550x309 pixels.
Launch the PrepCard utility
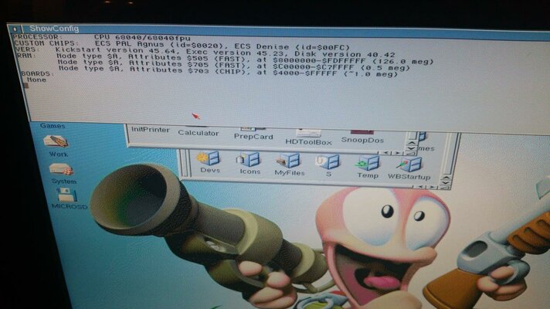click(x=253, y=135)
